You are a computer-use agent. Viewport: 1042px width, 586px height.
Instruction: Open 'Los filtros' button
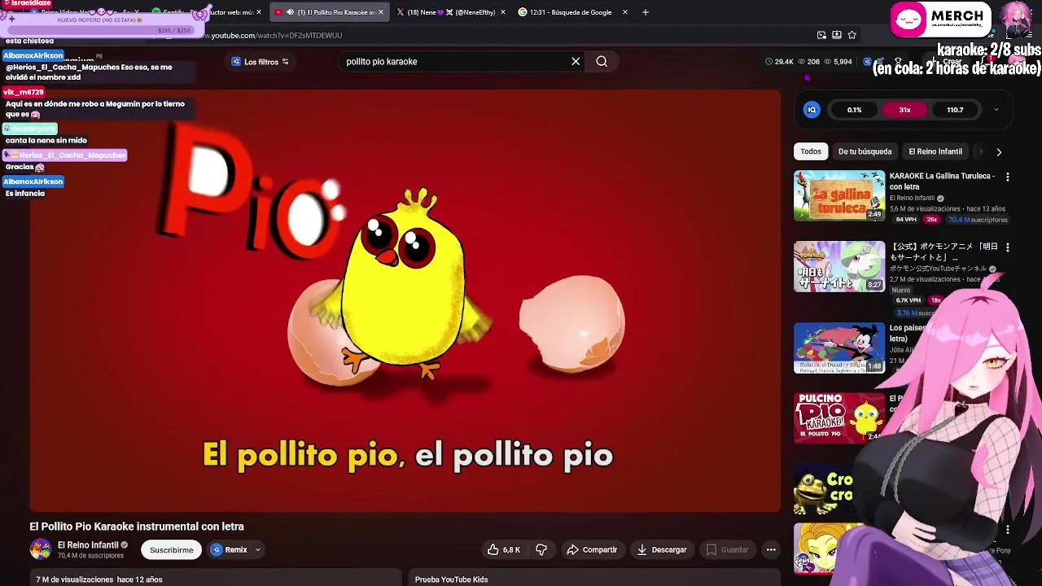[260, 62]
